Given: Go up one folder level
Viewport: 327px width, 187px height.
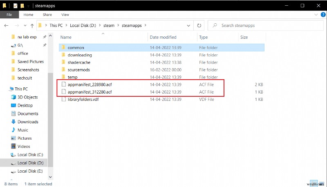Looking at the screenshot, I should click(x=32, y=26).
